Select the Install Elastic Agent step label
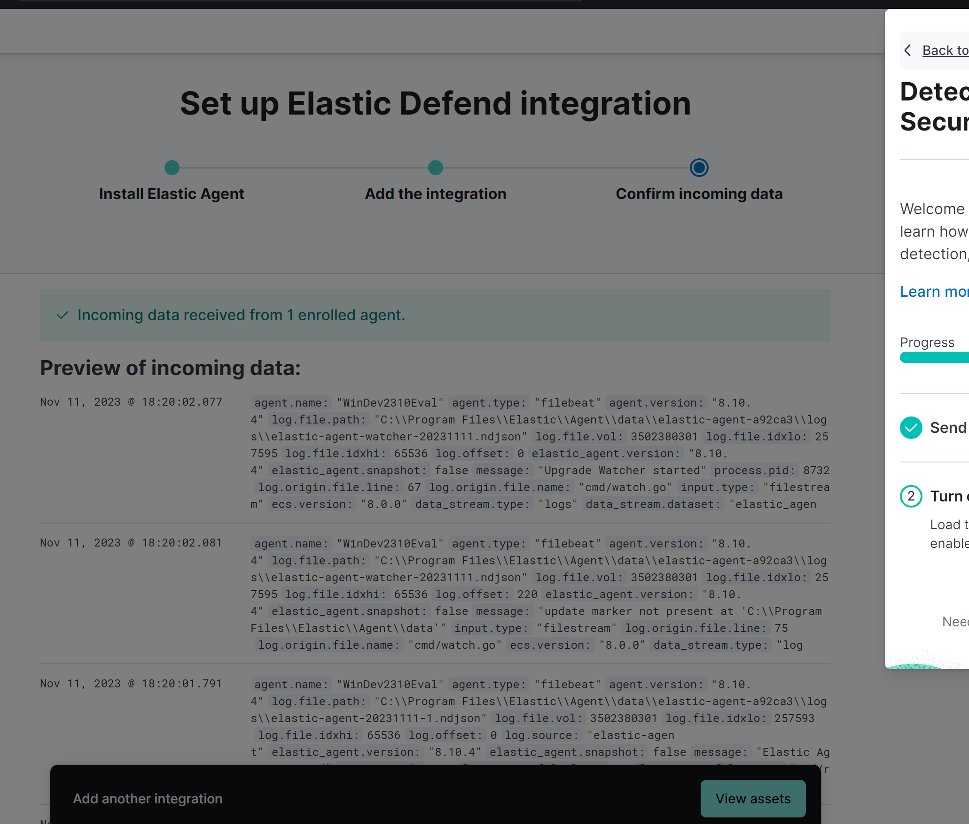Viewport: 969px width, 824px height. 172,194
